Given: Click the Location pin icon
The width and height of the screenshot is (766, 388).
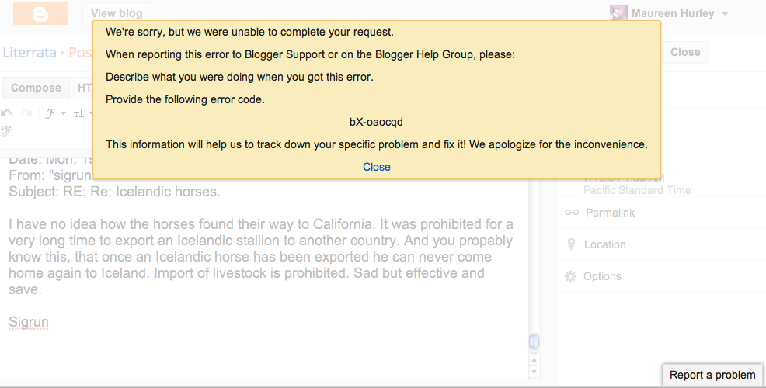Looking at the screenshot, I should coord(571,244).
